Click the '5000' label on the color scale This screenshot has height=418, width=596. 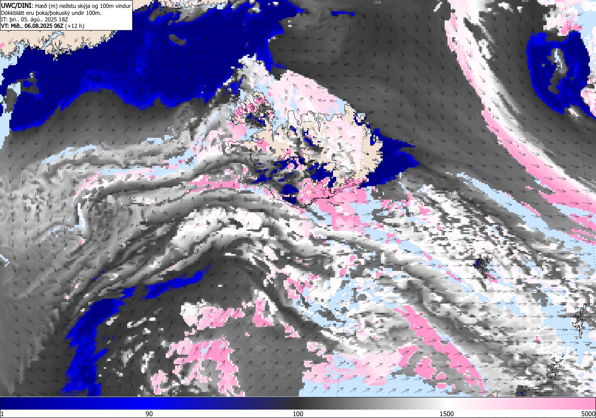pos(588,414)
